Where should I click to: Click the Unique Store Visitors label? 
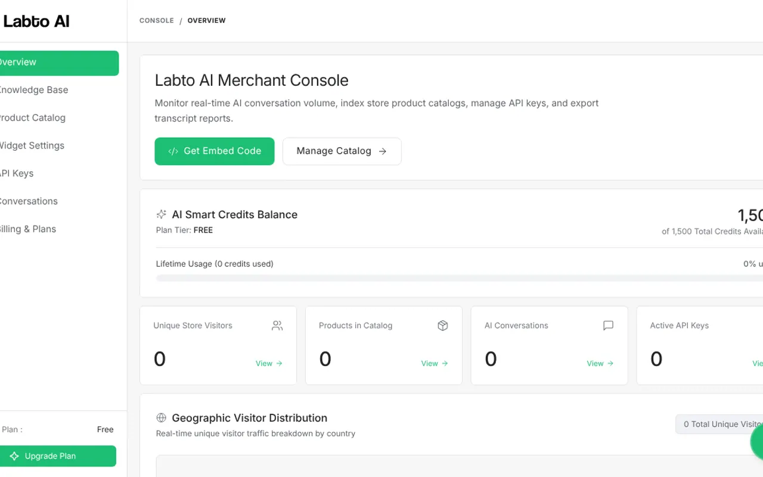(x=193, y=326)
